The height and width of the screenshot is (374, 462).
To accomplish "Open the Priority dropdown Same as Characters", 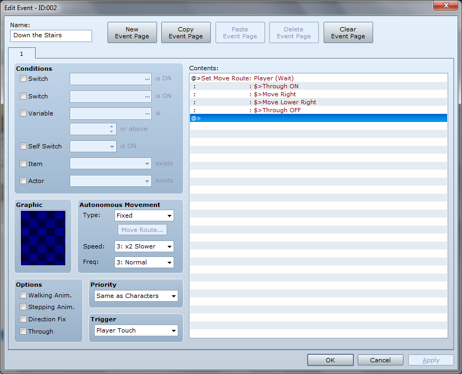I will point(136,296).
